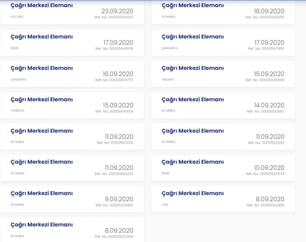Open job title with Ref. No 00005631291
This screenshot has height=242, width=306.
193,131
